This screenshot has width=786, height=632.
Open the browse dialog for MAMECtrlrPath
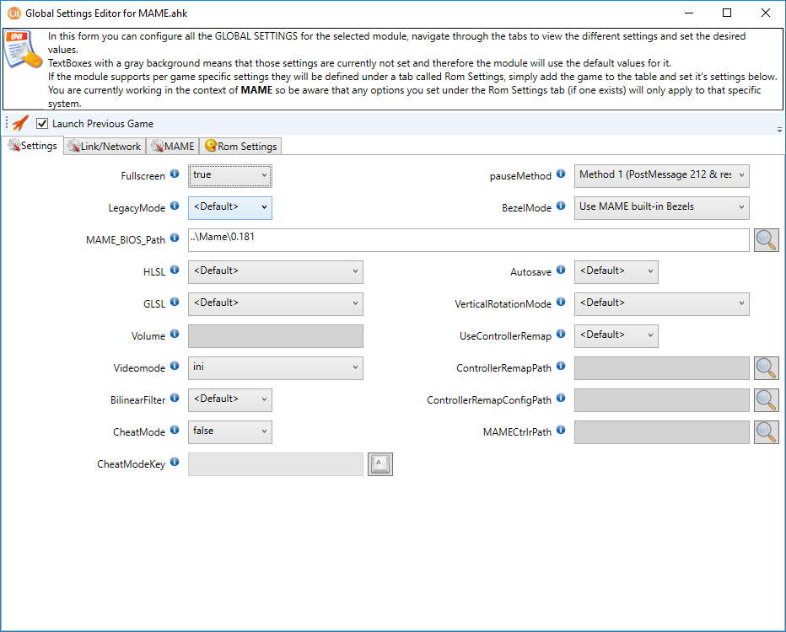pyautogui.click(x=766, y=432)
